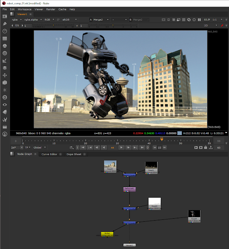Open the Cache menu
The height and width of the screenshot is (249, 229).
coord(62,9)
